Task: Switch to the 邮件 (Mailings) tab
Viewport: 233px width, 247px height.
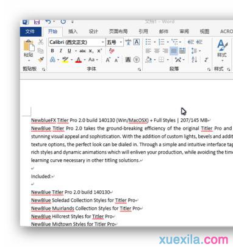Action: click(x=163, y=32)
